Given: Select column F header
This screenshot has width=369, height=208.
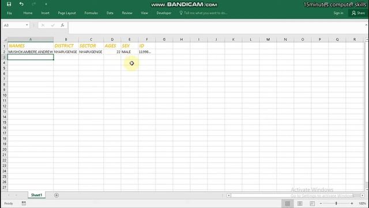Looking at the screenshot, I should [147, 39].
